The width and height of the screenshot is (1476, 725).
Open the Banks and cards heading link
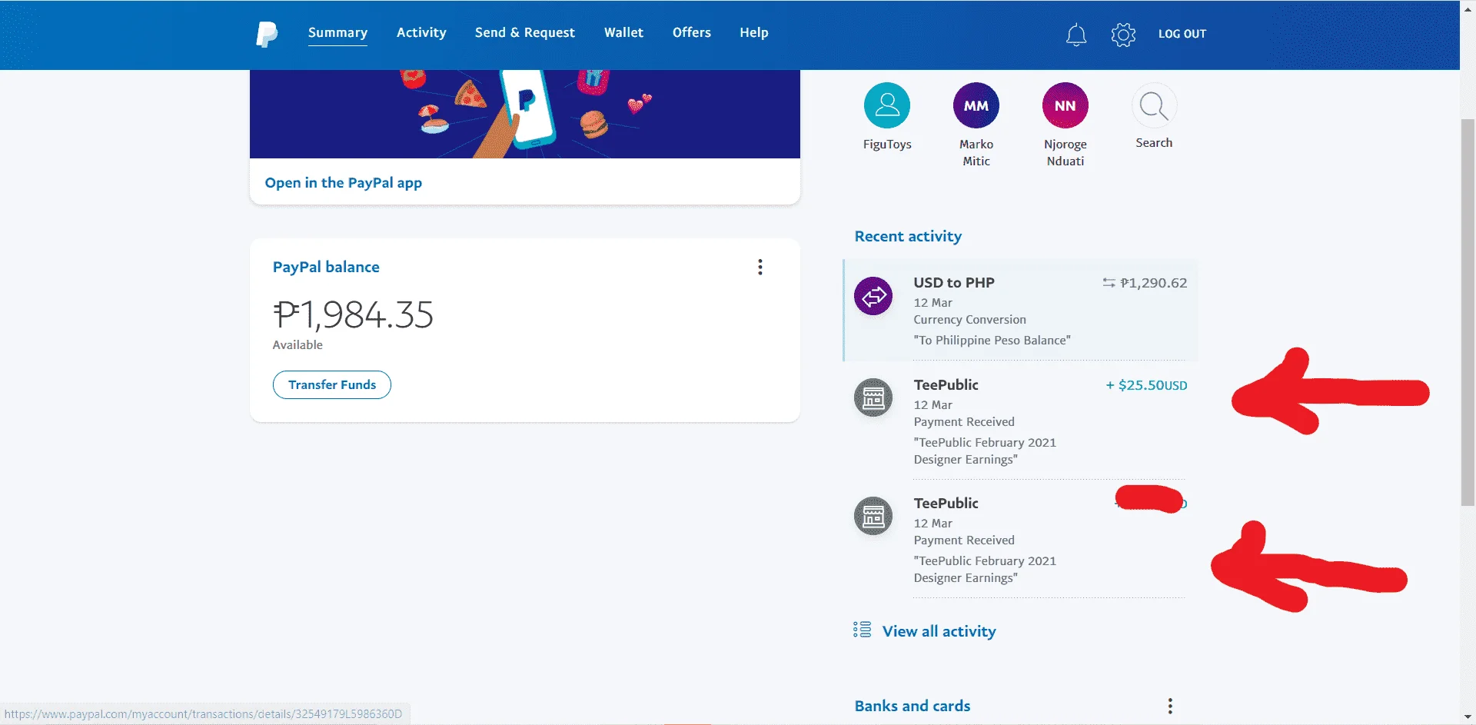pyautogui.click(x=913, y=706)
